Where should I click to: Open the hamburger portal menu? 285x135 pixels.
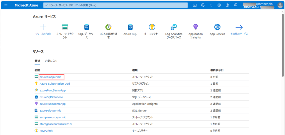pos(6,5)
